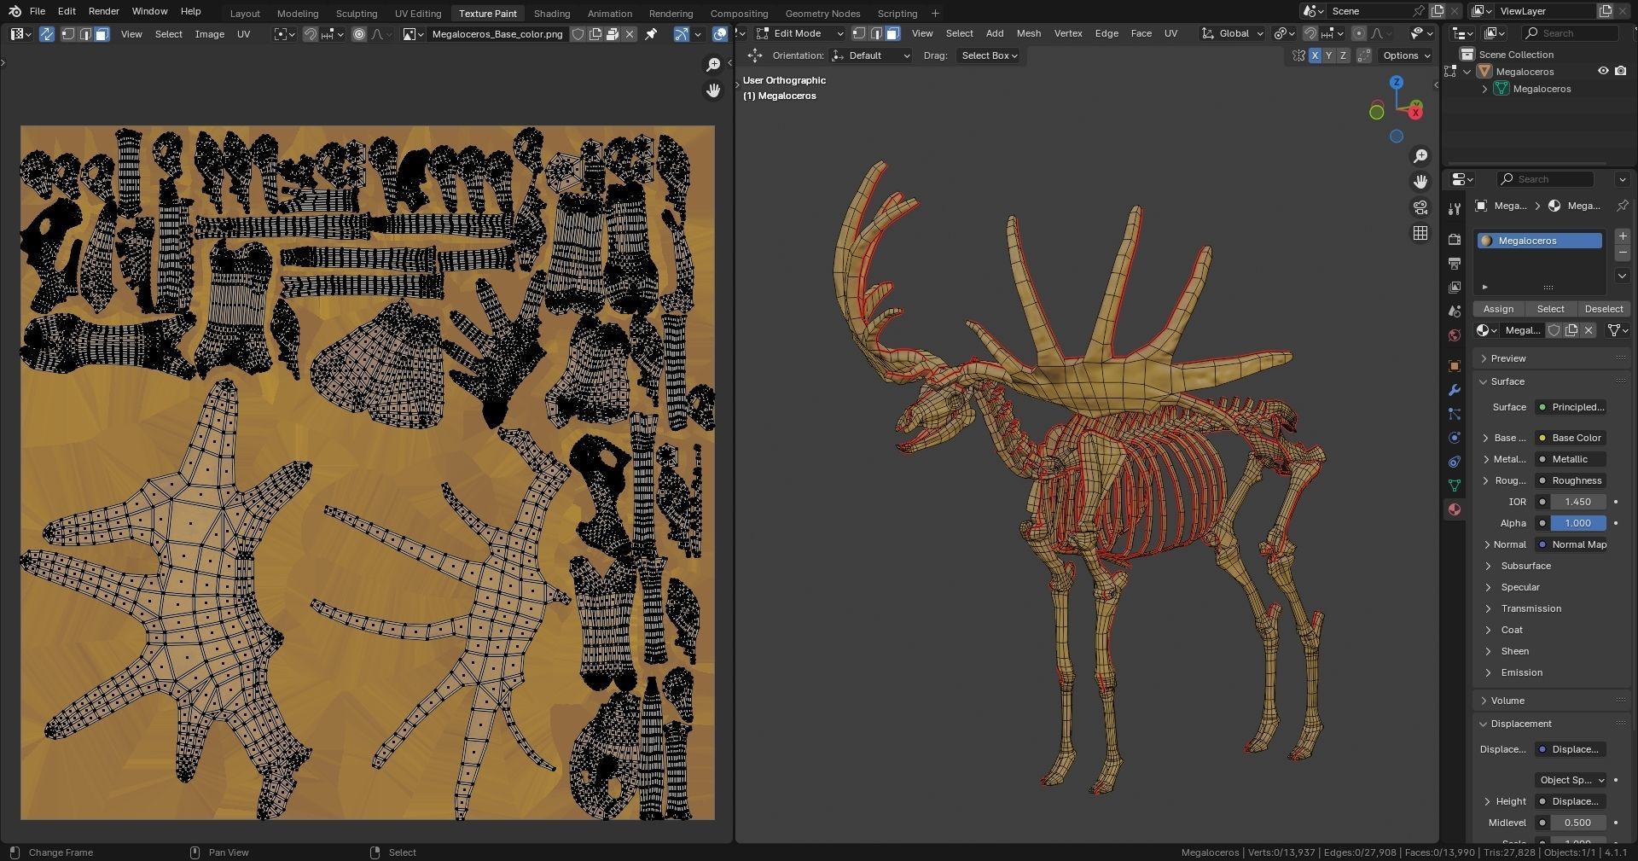This screenshot has width=1638, height=861.
Task: Remove the material slot with minus
Action: coord(1623,253)
